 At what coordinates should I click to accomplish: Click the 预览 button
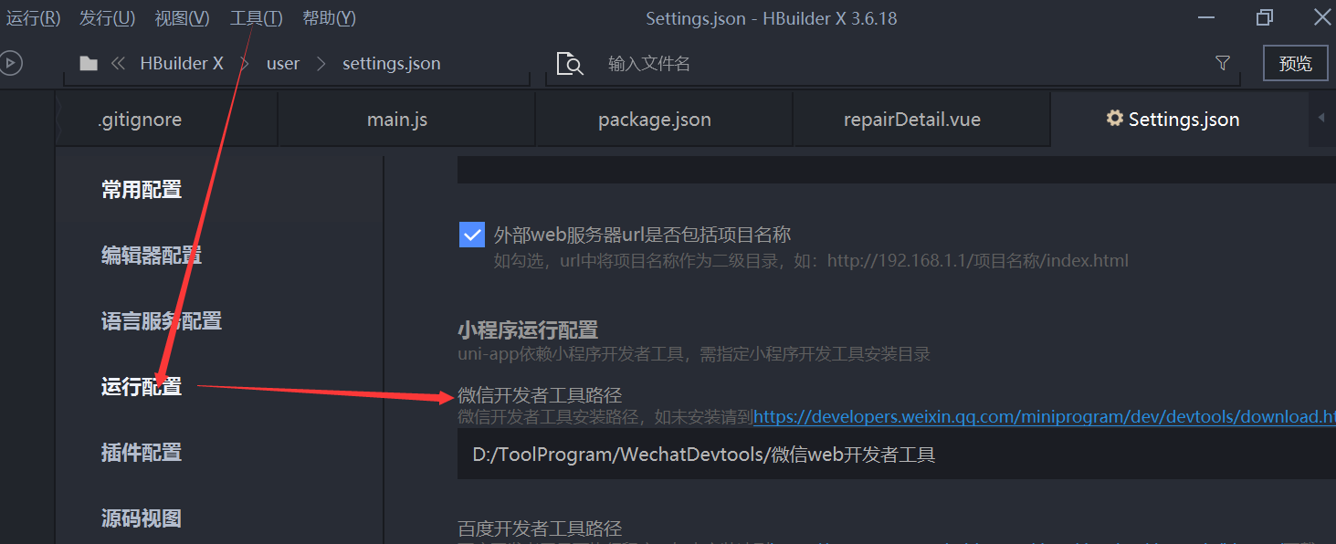click(1295, 63)
